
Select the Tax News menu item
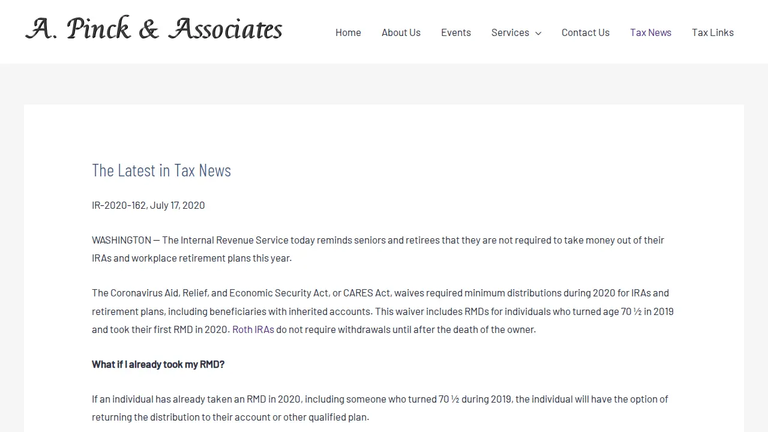point(650,32)
